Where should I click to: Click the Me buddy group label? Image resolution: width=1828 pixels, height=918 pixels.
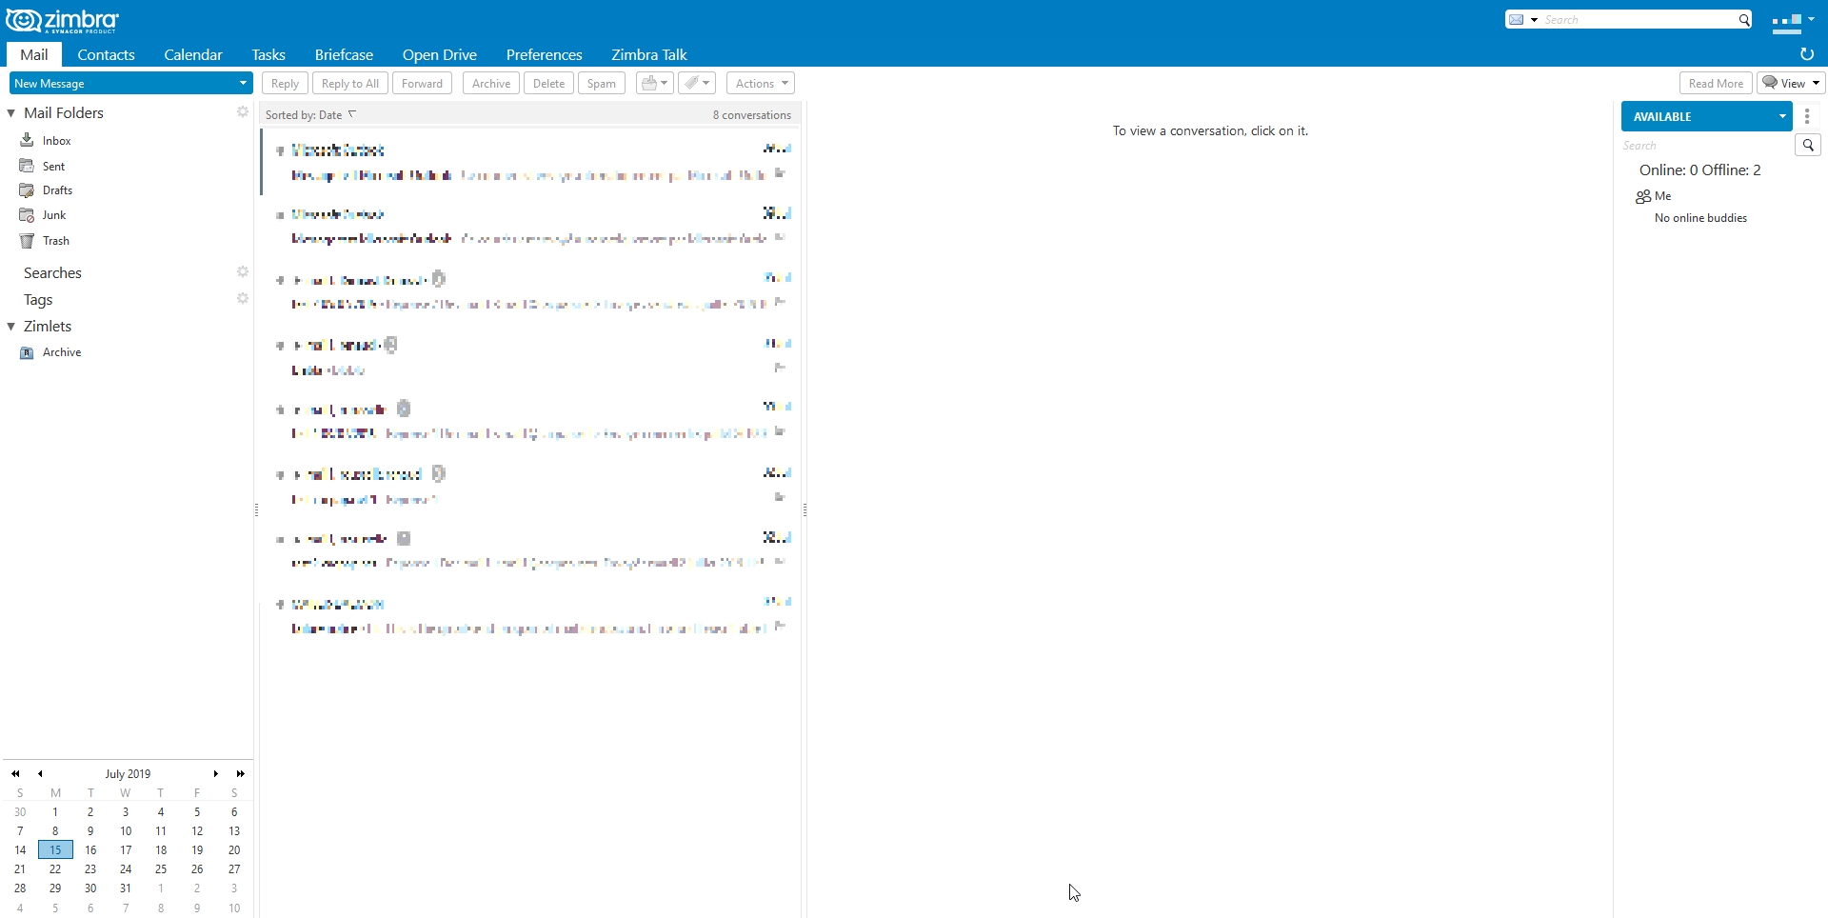click(x=1663, y=196)
